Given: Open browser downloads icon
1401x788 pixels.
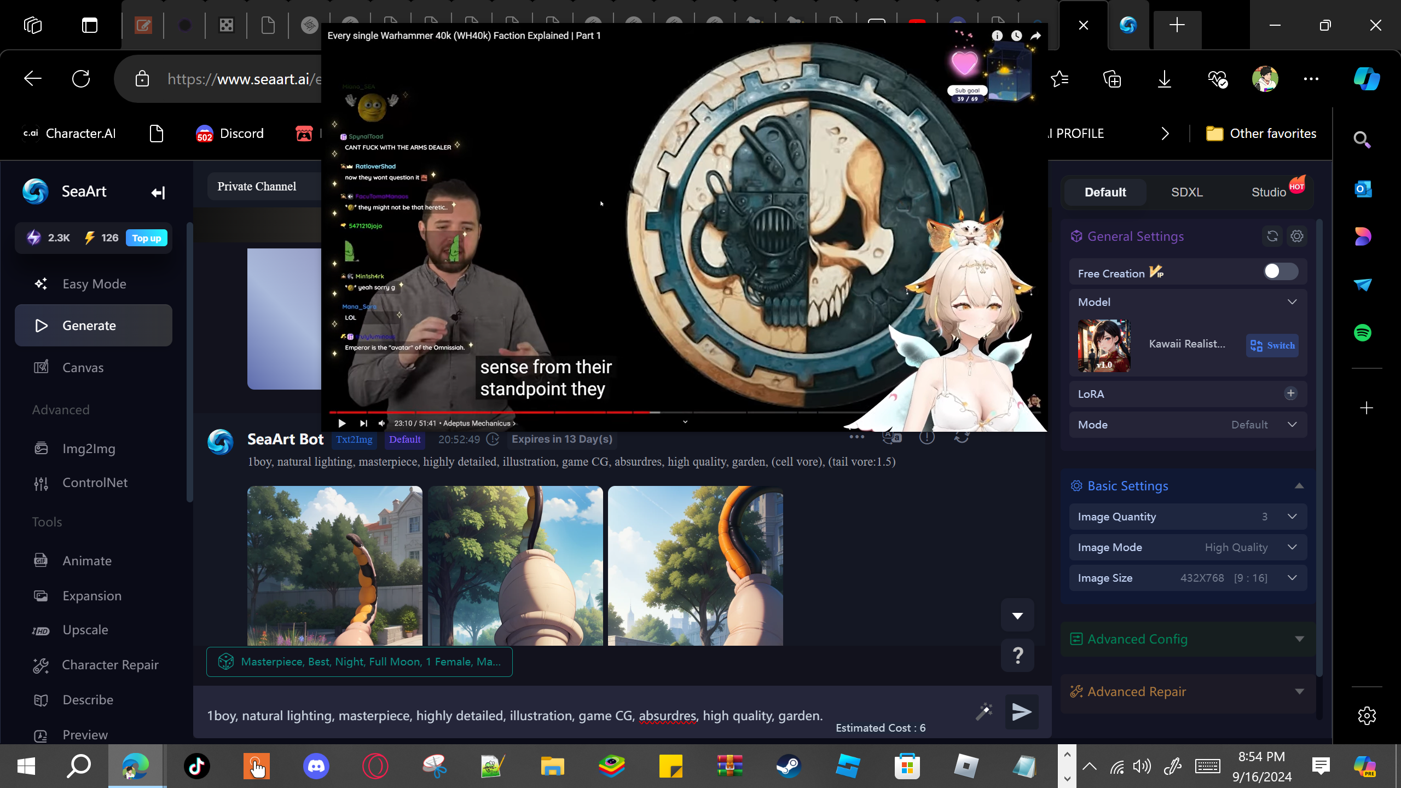Looking at the screenshot, I should point(1165,79).
